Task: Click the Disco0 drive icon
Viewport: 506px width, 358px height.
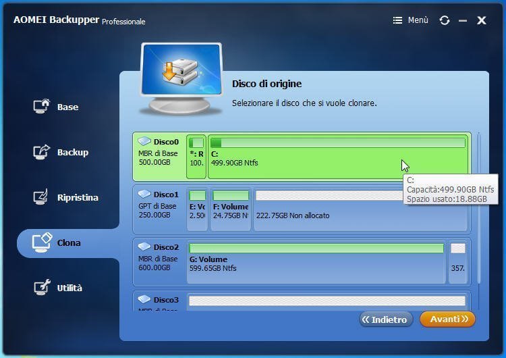Action: 144,141
